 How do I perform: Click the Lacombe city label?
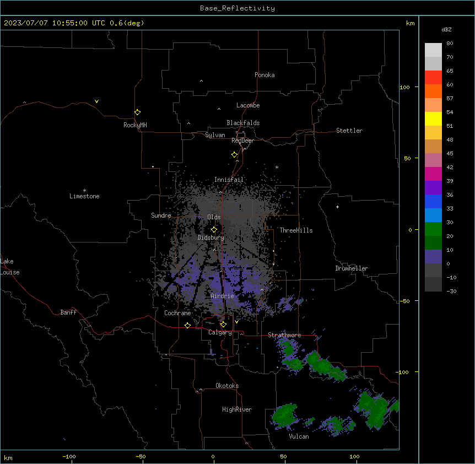pos(248,105)
